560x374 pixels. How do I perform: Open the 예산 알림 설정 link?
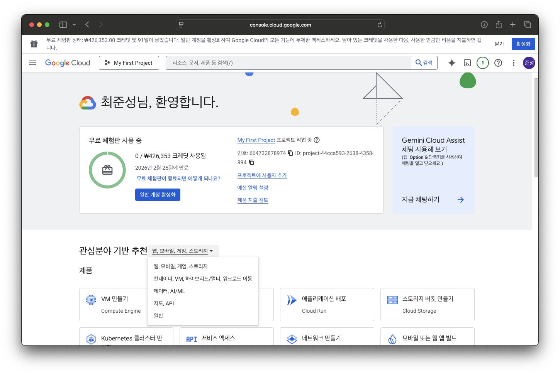[253, 188]
